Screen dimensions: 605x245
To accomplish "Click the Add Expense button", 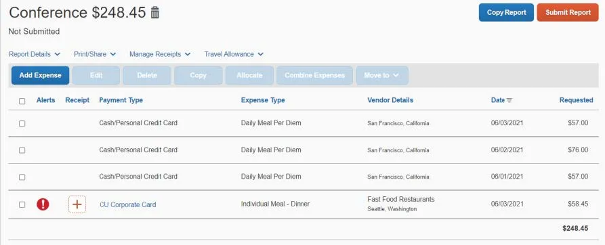I will (x=40, y=76).
